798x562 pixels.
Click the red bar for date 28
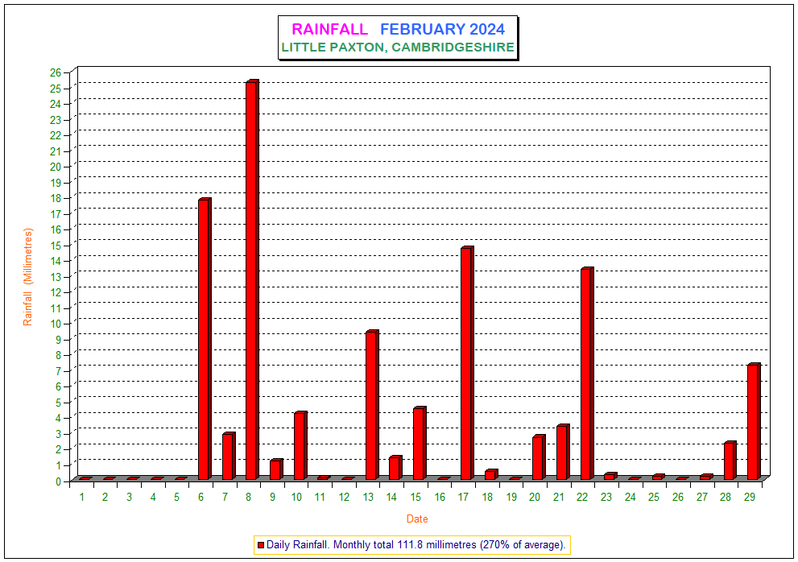[730, 461]
